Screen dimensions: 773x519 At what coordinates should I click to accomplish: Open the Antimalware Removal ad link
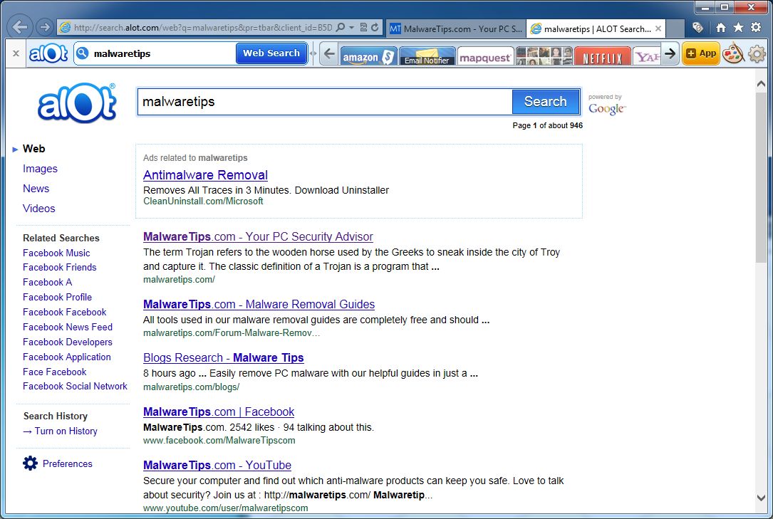pyautogui.click(x=205, y=175)
